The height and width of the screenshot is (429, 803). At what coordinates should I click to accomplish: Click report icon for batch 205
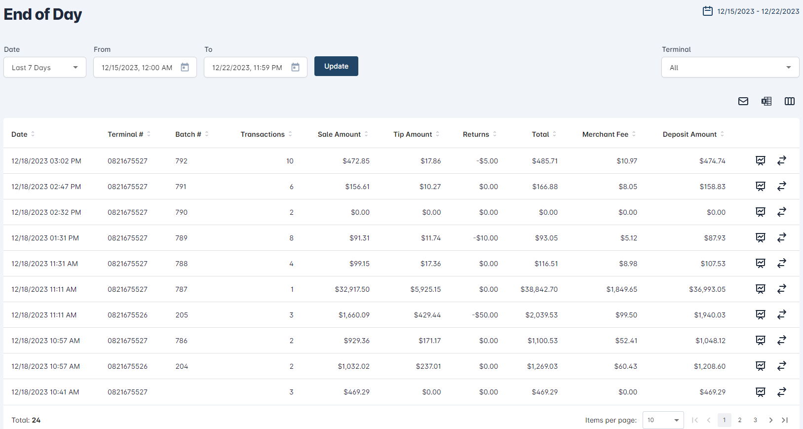point(760,315)
